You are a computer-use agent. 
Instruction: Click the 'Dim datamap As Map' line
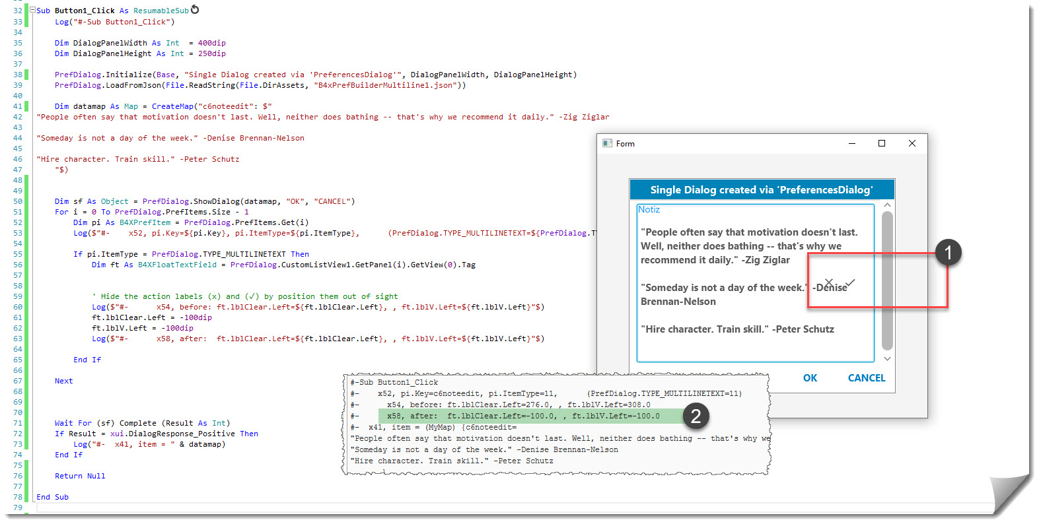point(163,106)
